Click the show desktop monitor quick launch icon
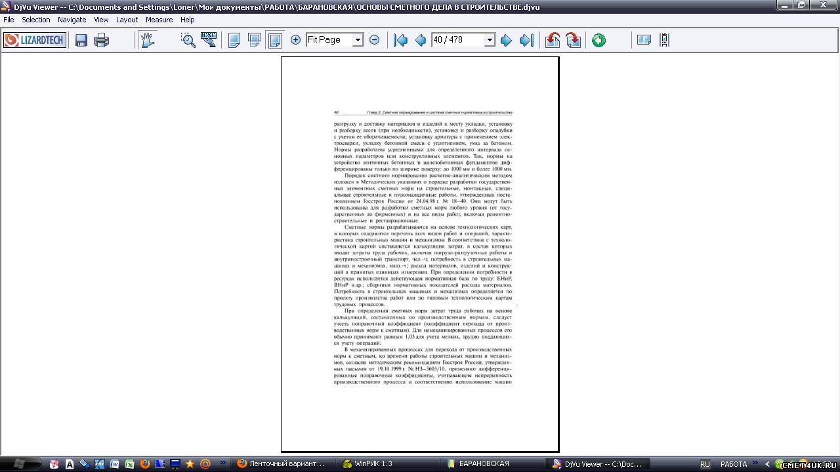Screen dimensions: 840x472 pyautogui.click(x=175, y=463)
